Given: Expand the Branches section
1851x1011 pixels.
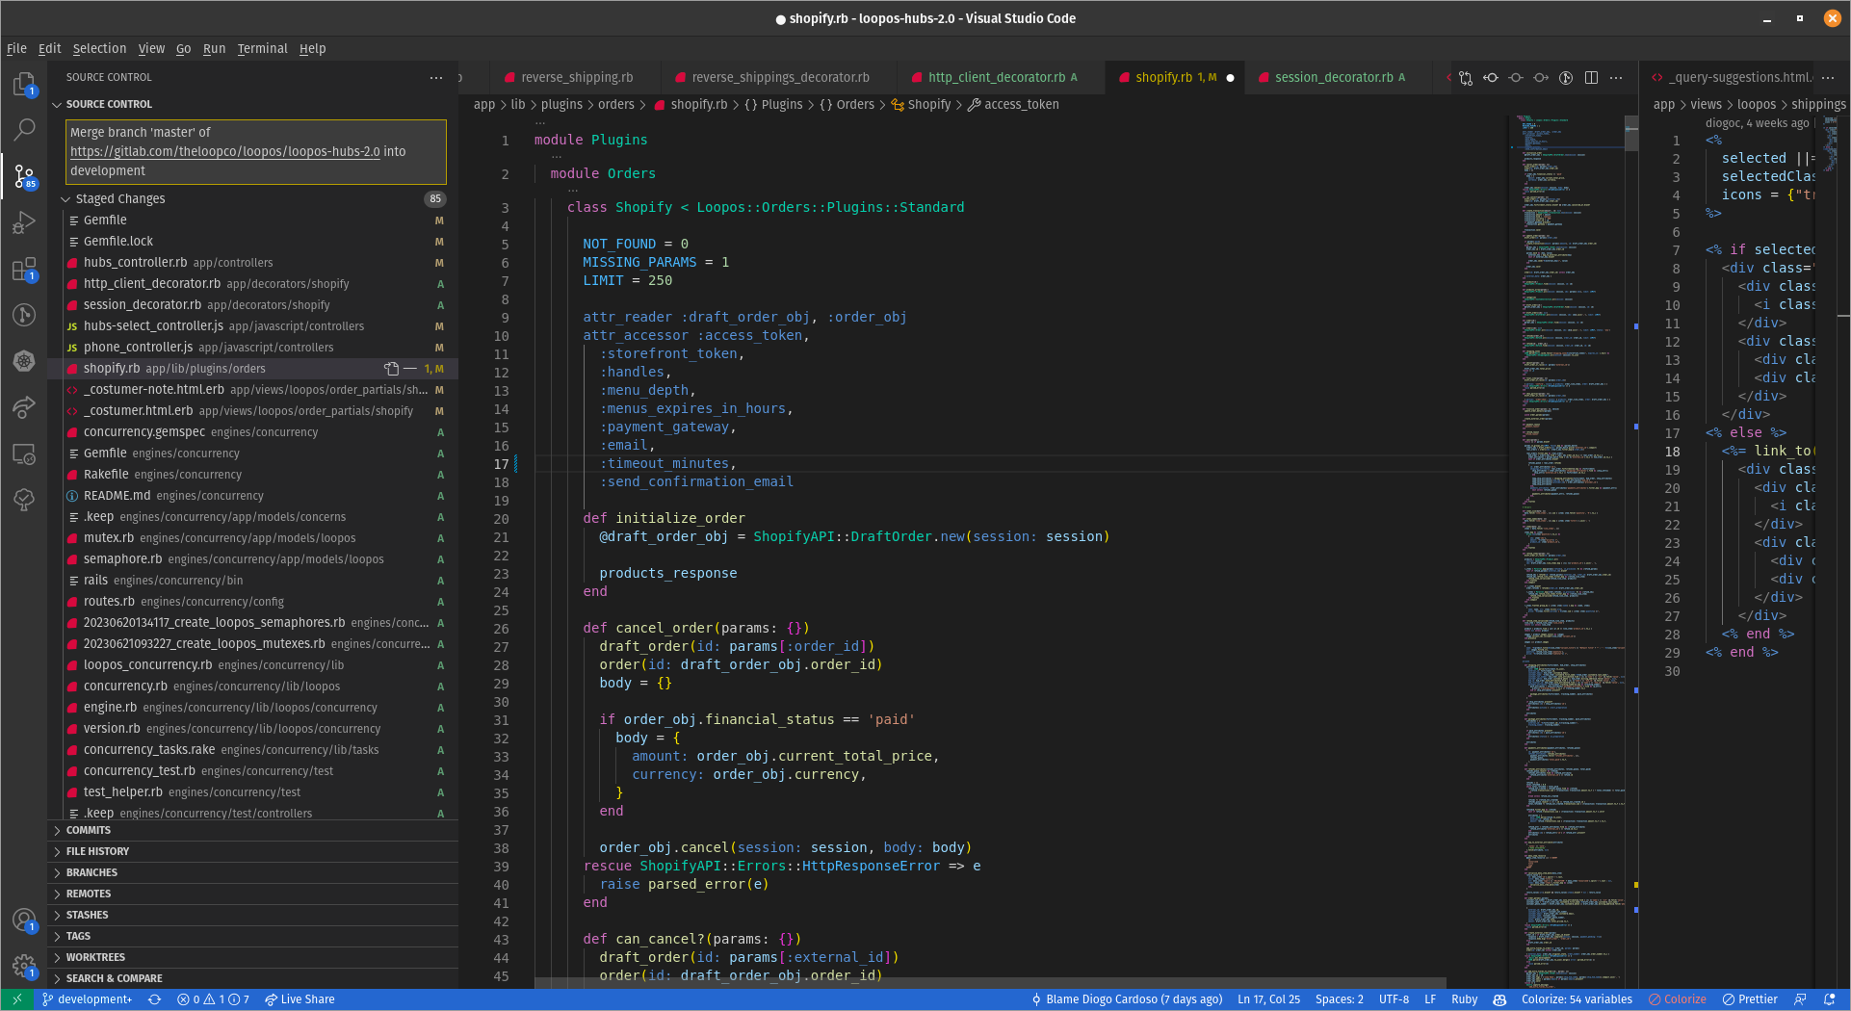Looking at the screenshot, I should [x=252, y=872].
